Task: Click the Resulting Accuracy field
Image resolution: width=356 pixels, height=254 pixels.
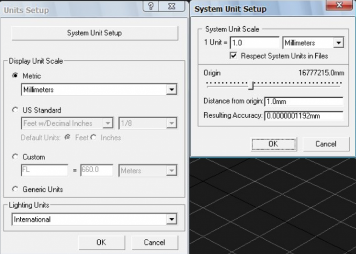Action: click(x=304, y=116)
